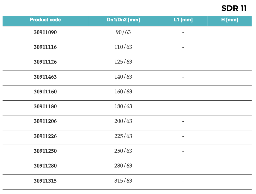This screenshot has height=194, width=256.
Task: Select product code 30911126
Action: click(45, 62)
